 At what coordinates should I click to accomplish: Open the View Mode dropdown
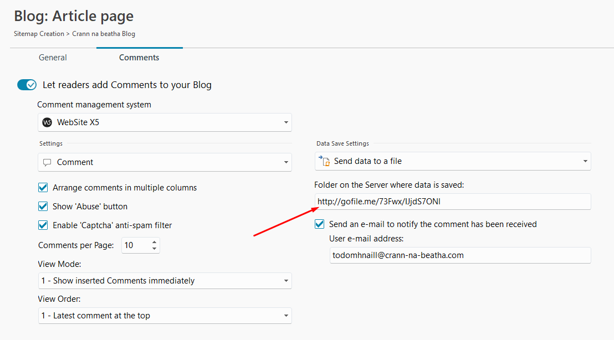[165, 281]
